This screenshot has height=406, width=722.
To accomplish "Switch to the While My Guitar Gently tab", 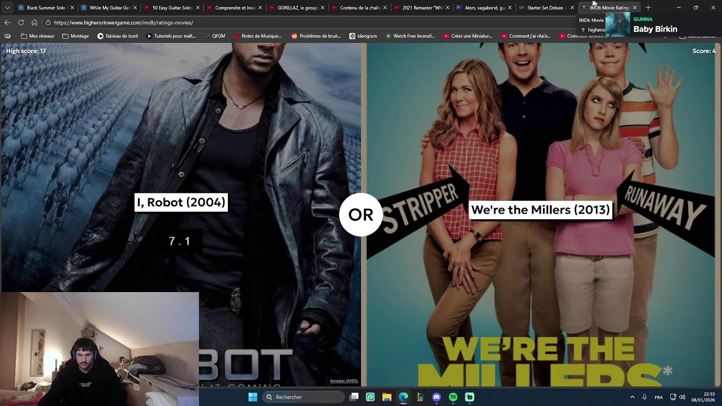I will point(108,8).
